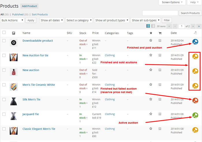Go to next page arrow

pos(193,26)
